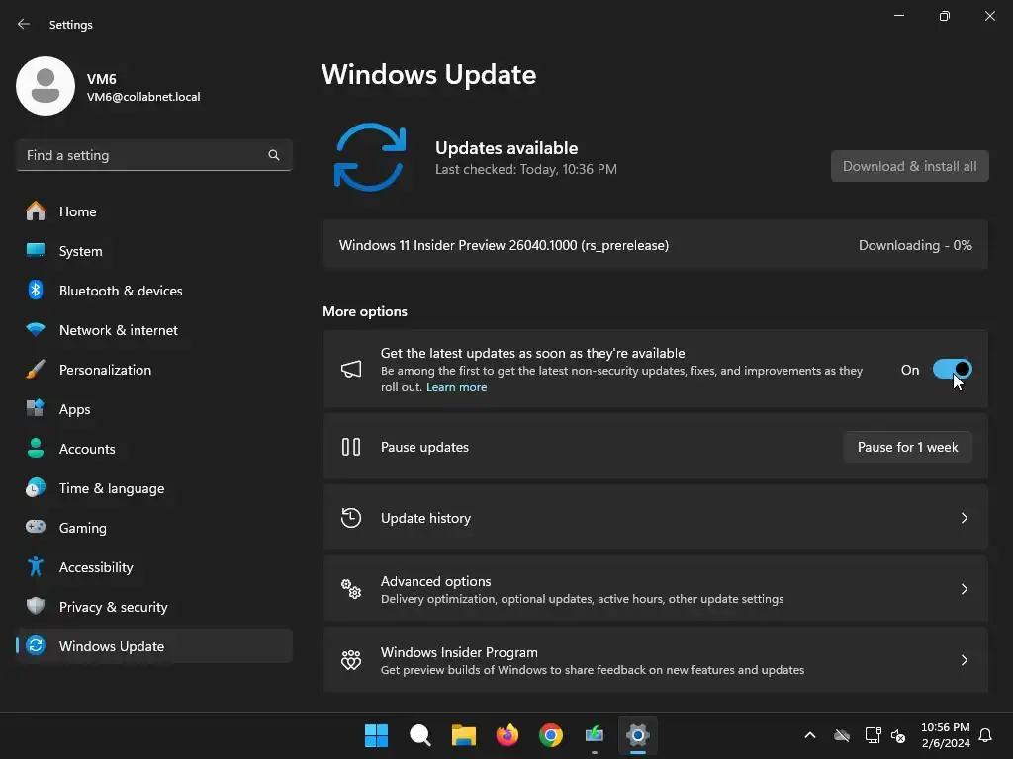
Task: Open the notification bell in system tray
Action: [985, 735]
